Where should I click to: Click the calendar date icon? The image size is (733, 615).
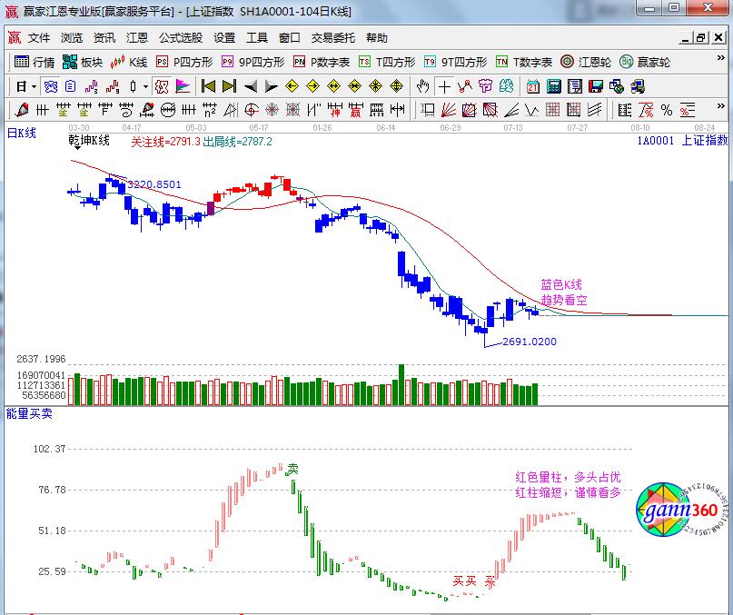pos(531,86)
